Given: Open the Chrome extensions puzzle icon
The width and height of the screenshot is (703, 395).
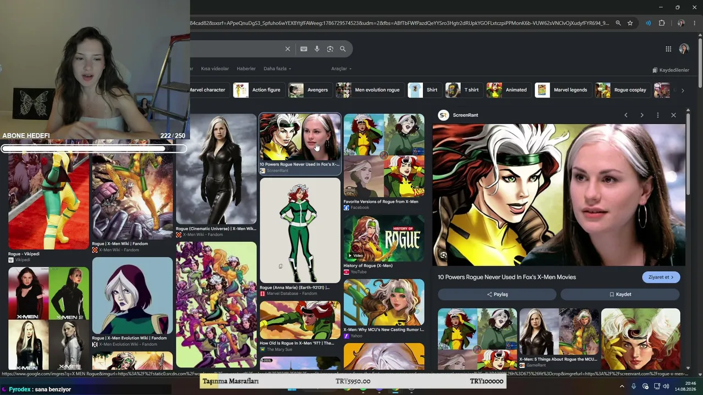Looking at the screenshot, I should point(662,23).
